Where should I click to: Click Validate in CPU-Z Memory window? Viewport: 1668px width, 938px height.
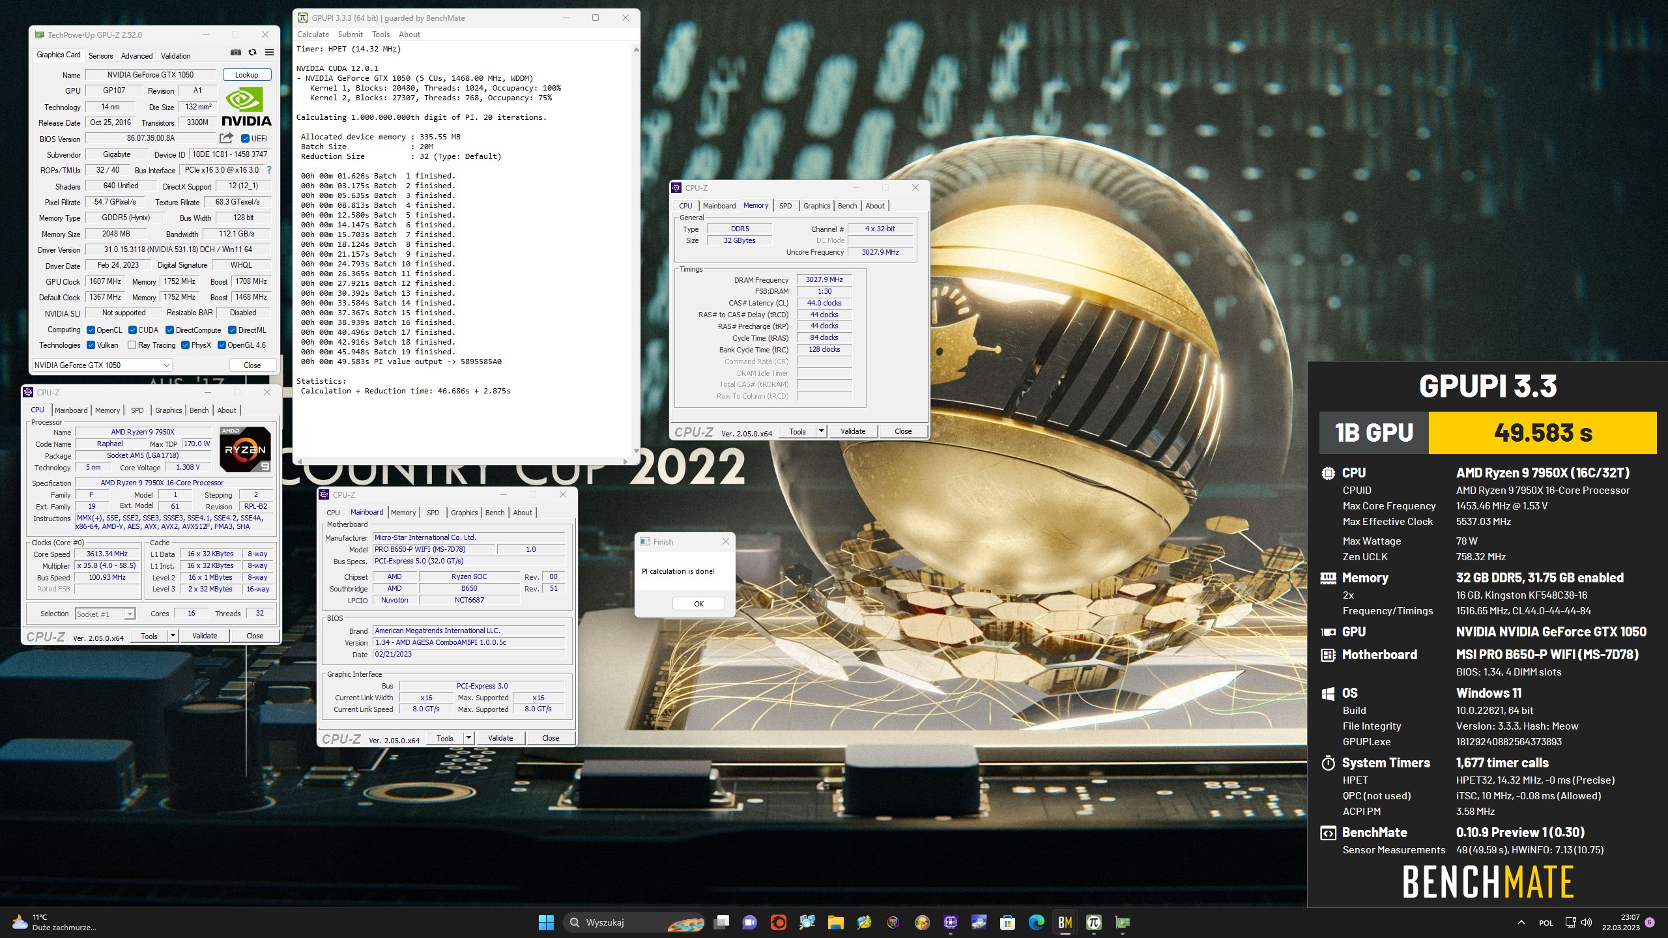[x=853, y=431]
